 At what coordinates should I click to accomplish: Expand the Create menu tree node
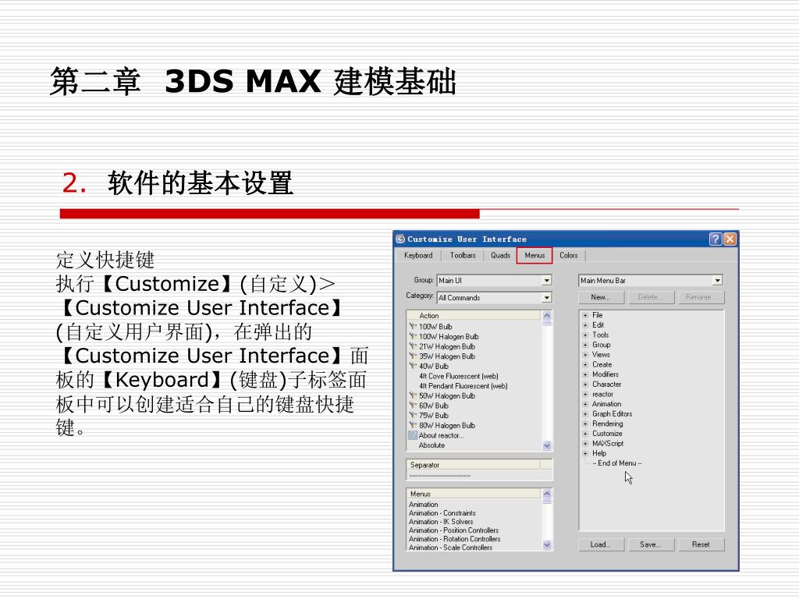[585, 365]
